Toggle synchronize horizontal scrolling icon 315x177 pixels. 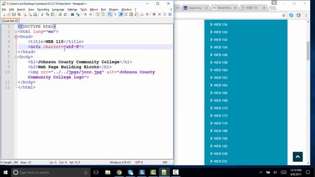103,14
